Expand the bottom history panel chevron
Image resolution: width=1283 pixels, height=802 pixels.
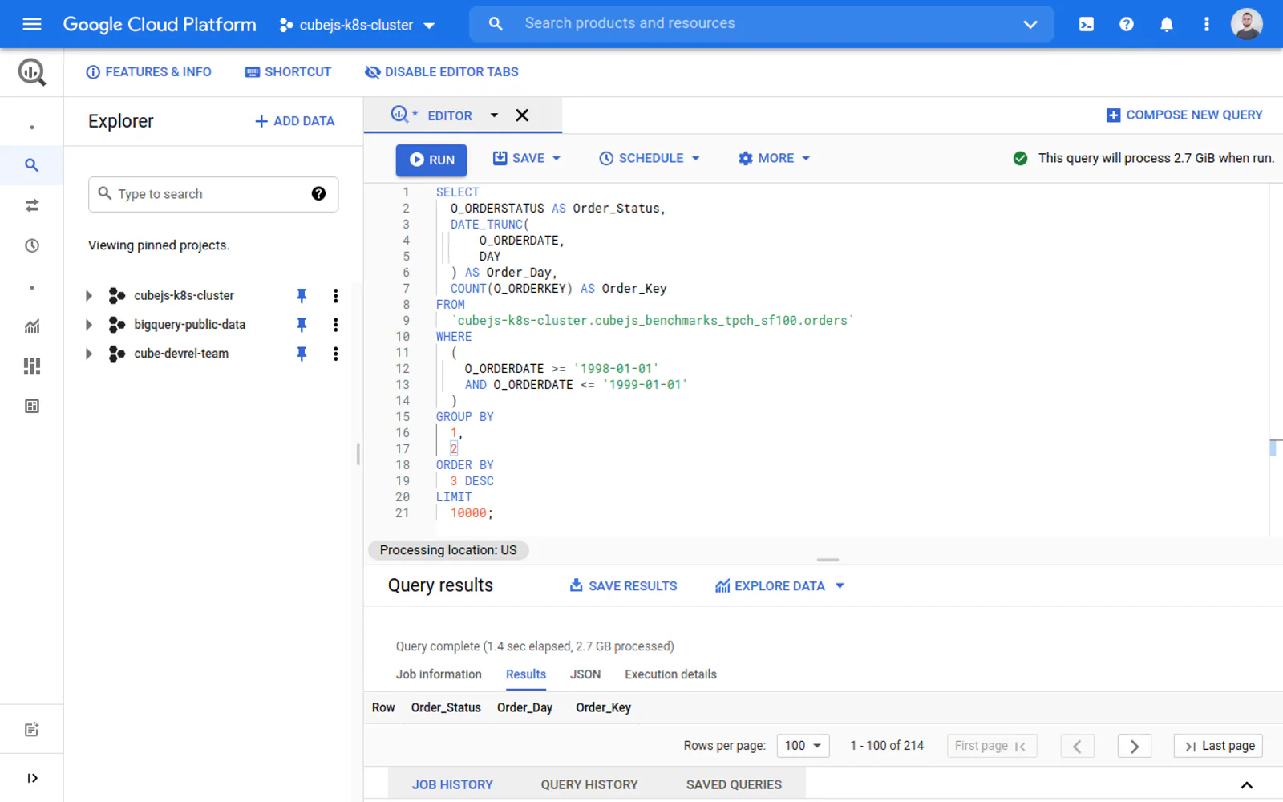pos(1247,785)
